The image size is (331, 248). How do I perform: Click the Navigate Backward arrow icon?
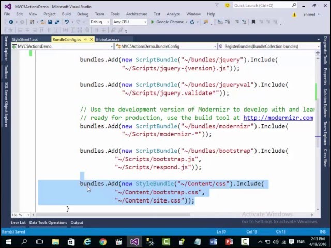[x=11, y=22]
